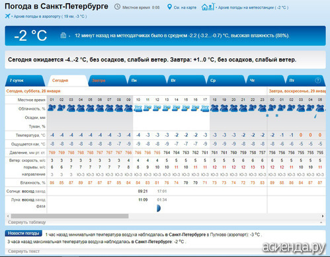Click the Сегодня ожидается forecast summary text
This screenshot has height=257, width=330.
[152, 59]
